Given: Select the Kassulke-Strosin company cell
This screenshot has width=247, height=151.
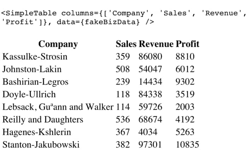Looking at the screenshot, I should click(35, 56).
